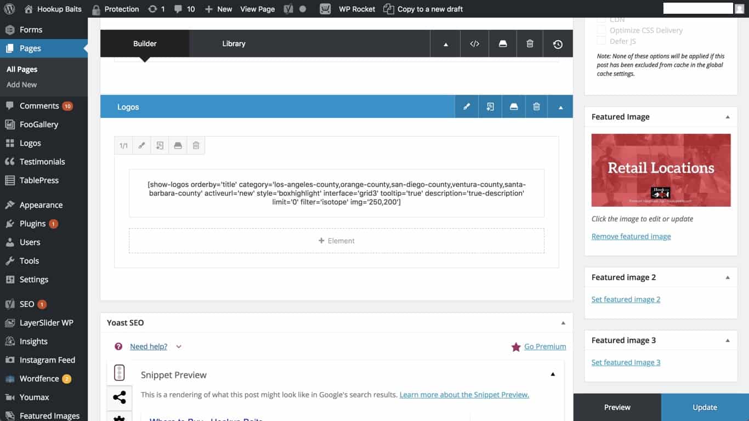The image size is (749, 421).
Task: Clone the 1/1 column
Action: 160,146
